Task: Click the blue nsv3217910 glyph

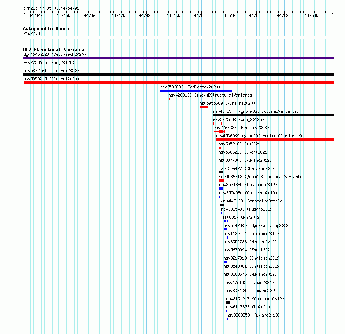Action: (x=225, y=262)
